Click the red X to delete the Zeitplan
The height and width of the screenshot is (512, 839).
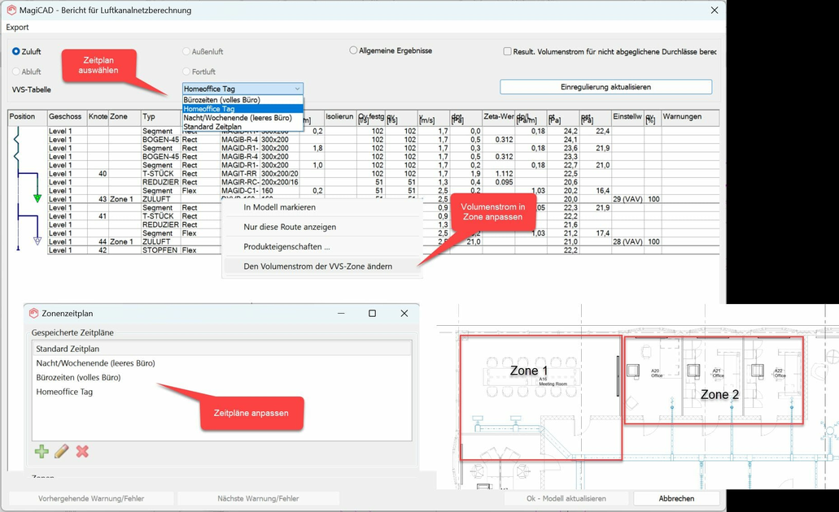tap(81, 451)
